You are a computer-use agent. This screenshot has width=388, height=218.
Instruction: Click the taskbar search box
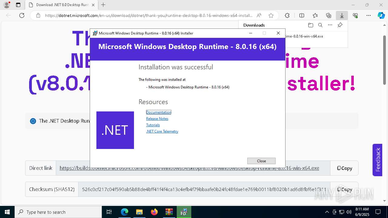[x=58, y=212]
